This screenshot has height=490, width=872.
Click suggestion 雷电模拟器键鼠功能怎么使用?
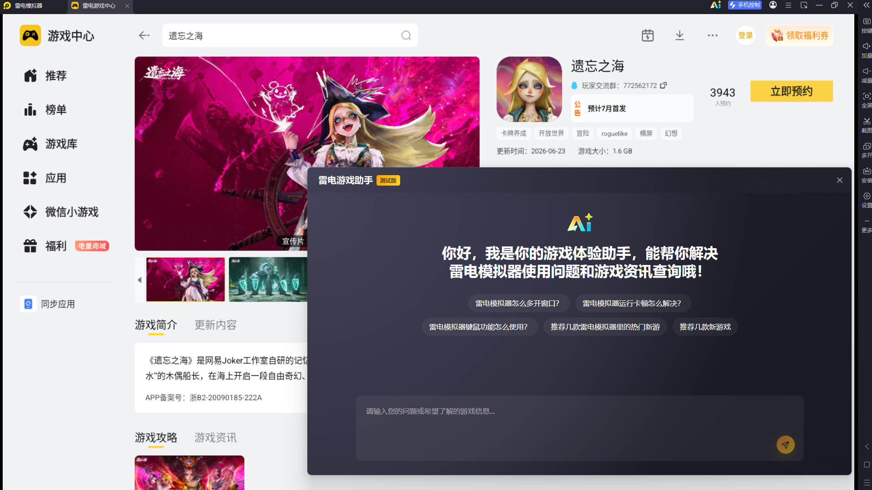[x=479, y=327]
